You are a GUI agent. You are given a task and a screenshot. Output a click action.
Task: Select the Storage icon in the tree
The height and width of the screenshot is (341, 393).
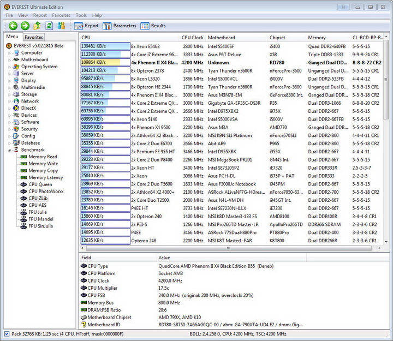coord(16,94)
